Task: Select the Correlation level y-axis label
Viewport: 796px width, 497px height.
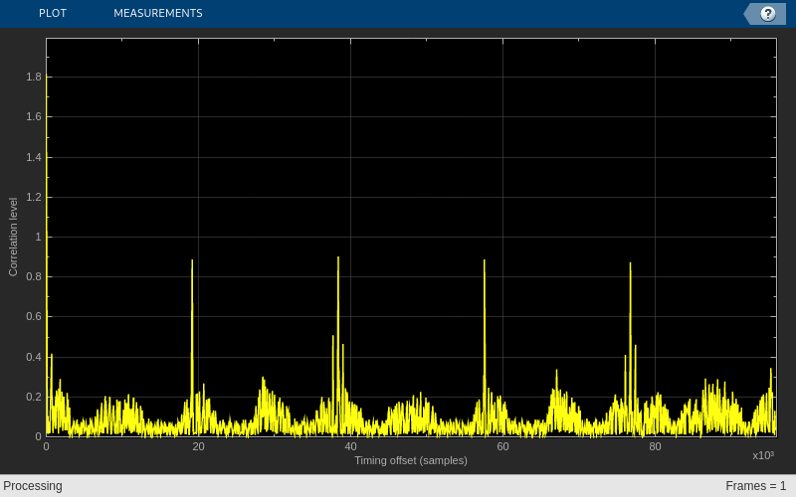Action: (13, 237)
